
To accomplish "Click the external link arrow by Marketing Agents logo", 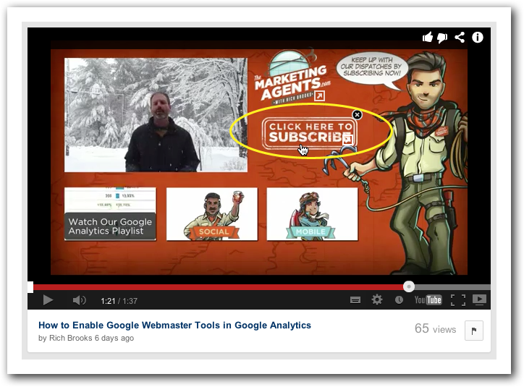I will click(x=319, y=96).
